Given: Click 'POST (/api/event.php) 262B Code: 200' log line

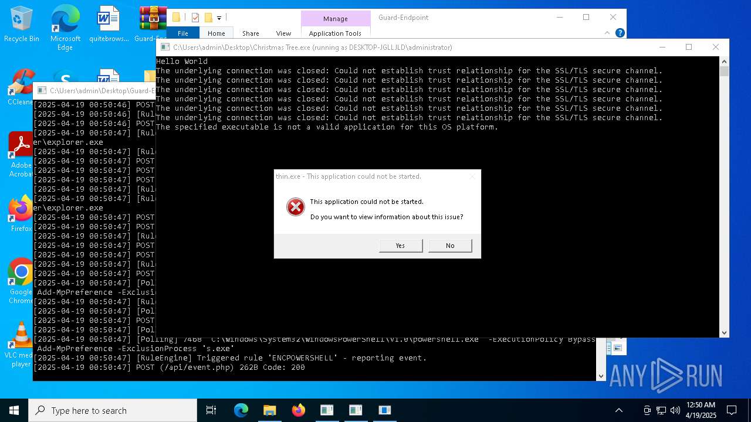Looking at the screenshot, I should [x=169, y=367].
